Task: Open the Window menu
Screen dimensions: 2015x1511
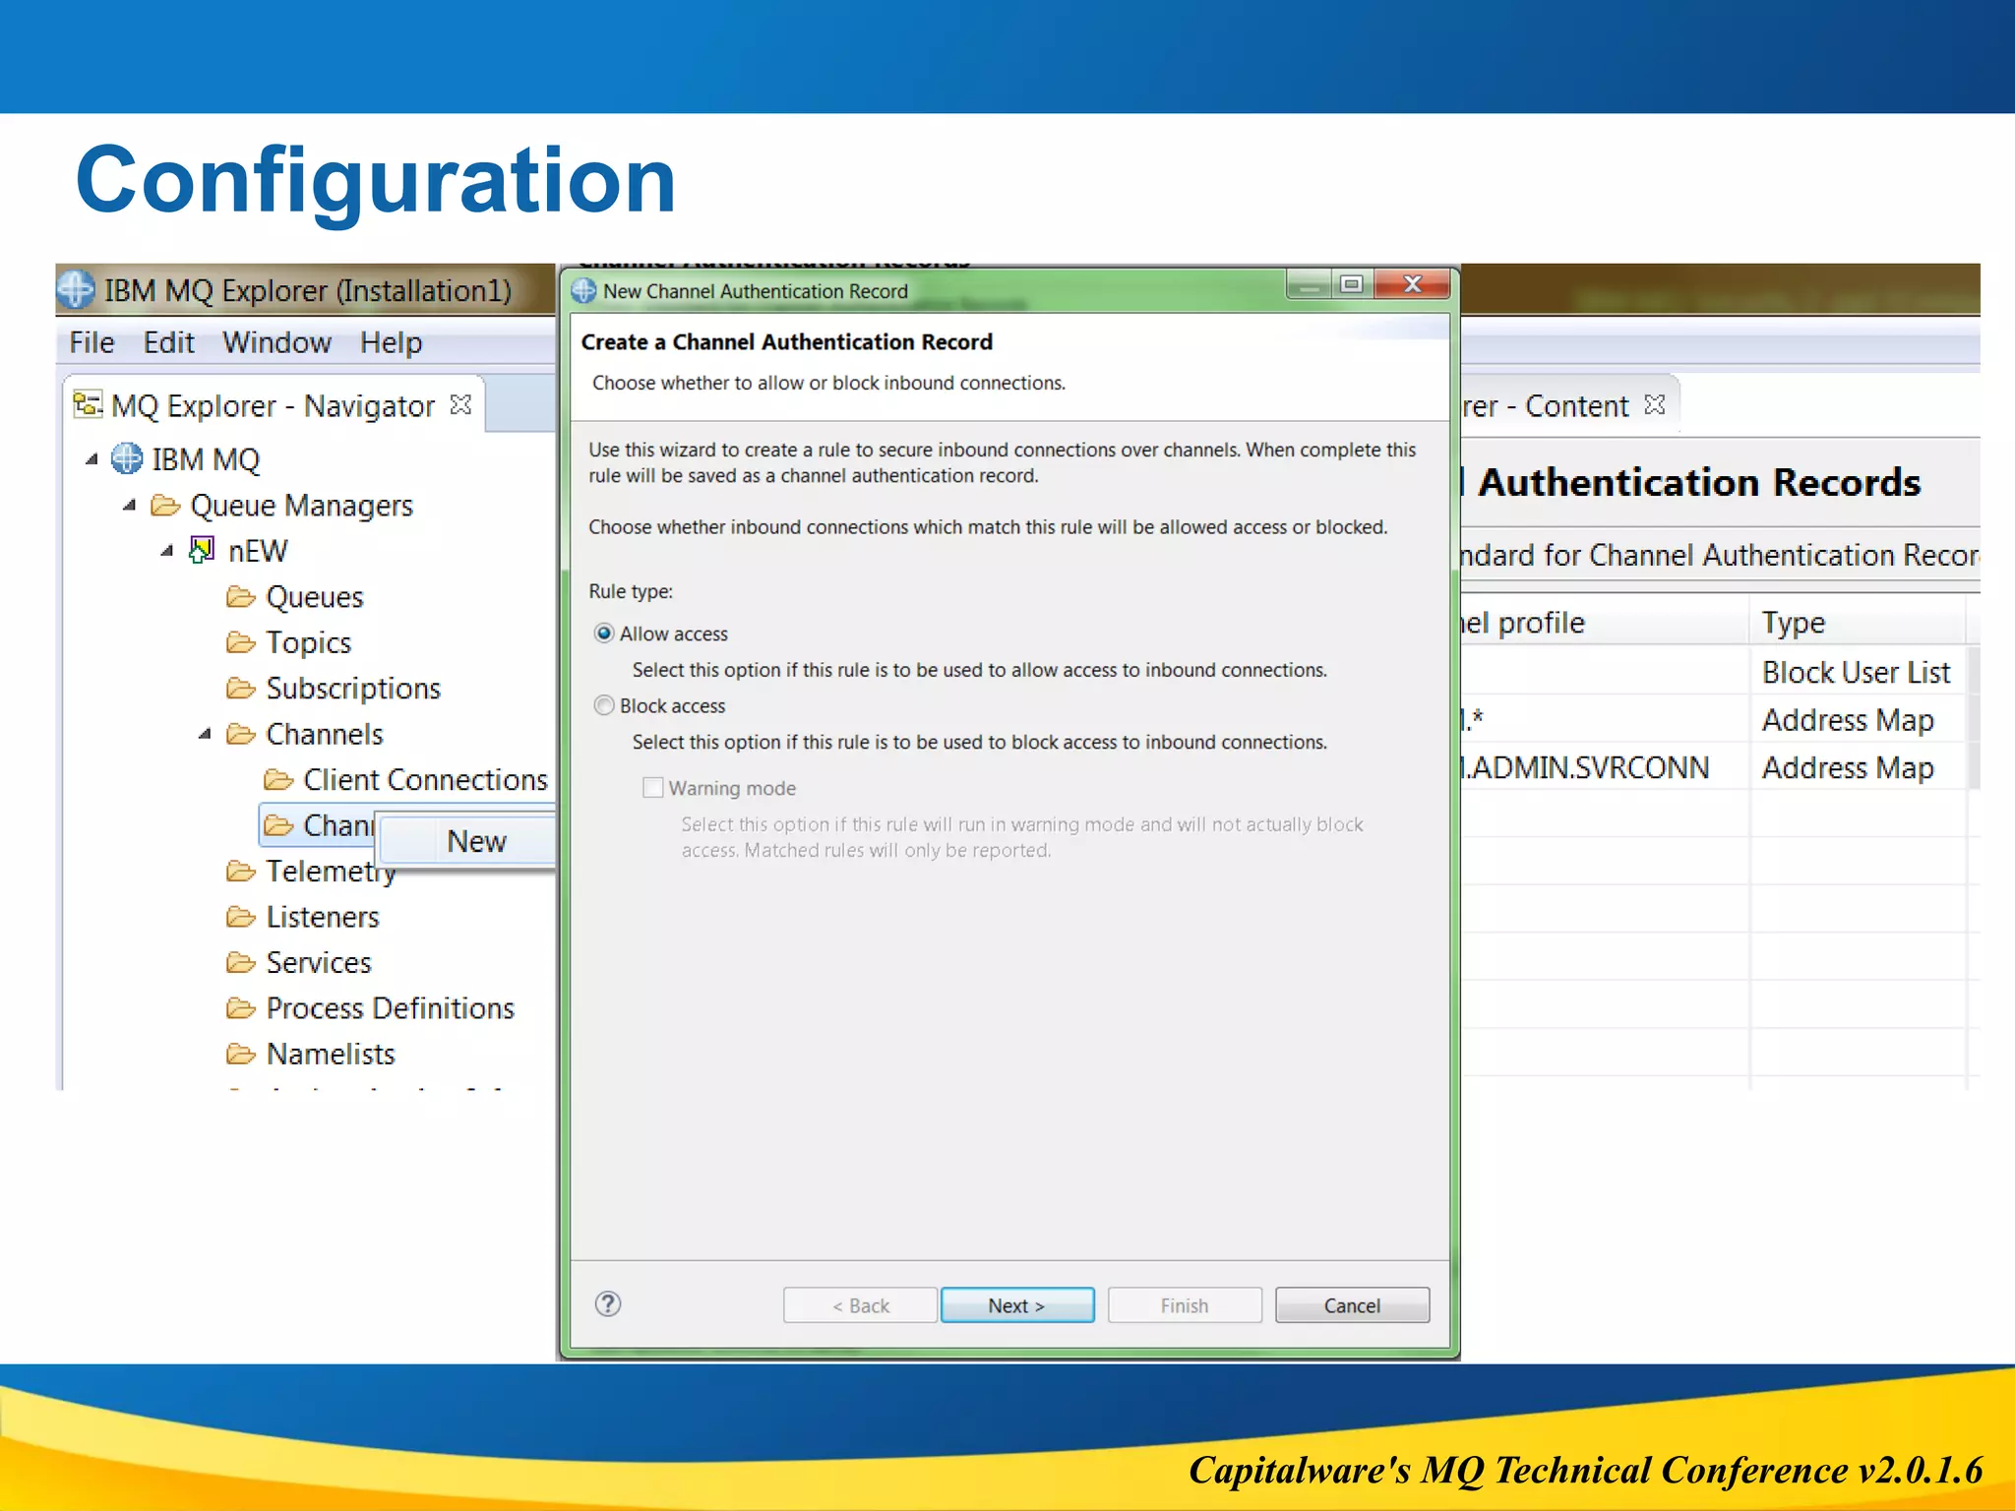Action: click(276, 342)
